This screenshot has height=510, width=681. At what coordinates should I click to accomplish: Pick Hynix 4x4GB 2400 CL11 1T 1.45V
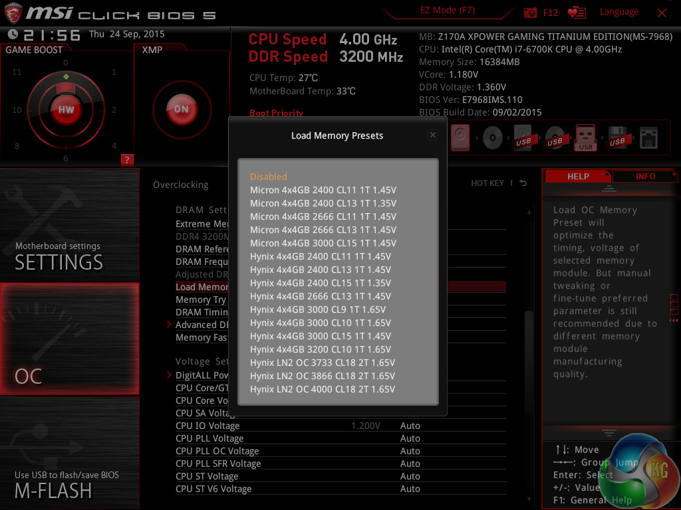(321, 256)
